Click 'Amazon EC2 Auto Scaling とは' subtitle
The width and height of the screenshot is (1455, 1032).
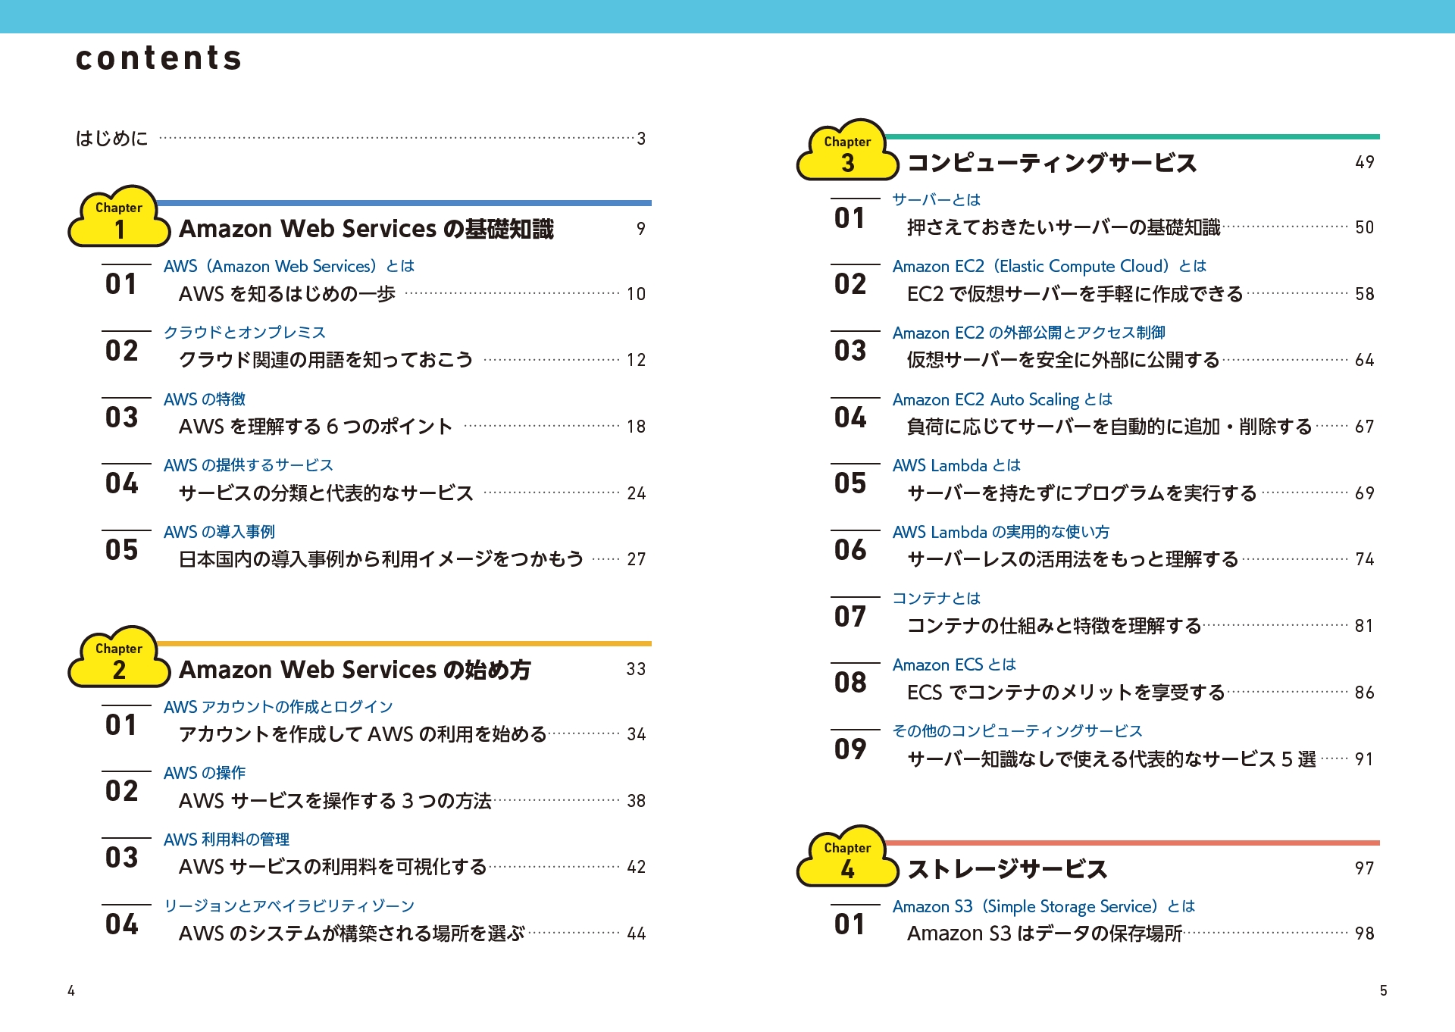point(1003,399)
